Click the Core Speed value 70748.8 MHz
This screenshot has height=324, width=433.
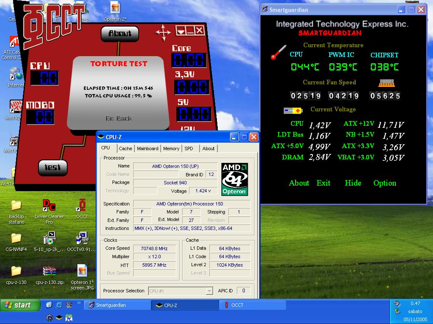tap(154, 248)
